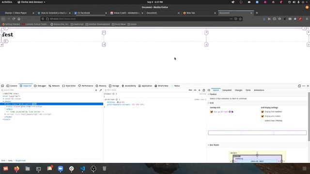The width and height of the screenshot is (310, 174).
Task: Reload the page with the refresh icon
Action: tap(14, 19)
